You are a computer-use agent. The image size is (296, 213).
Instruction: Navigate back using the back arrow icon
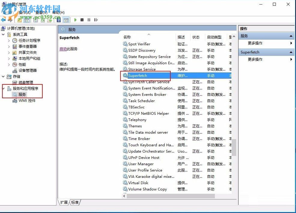(4, 20)
